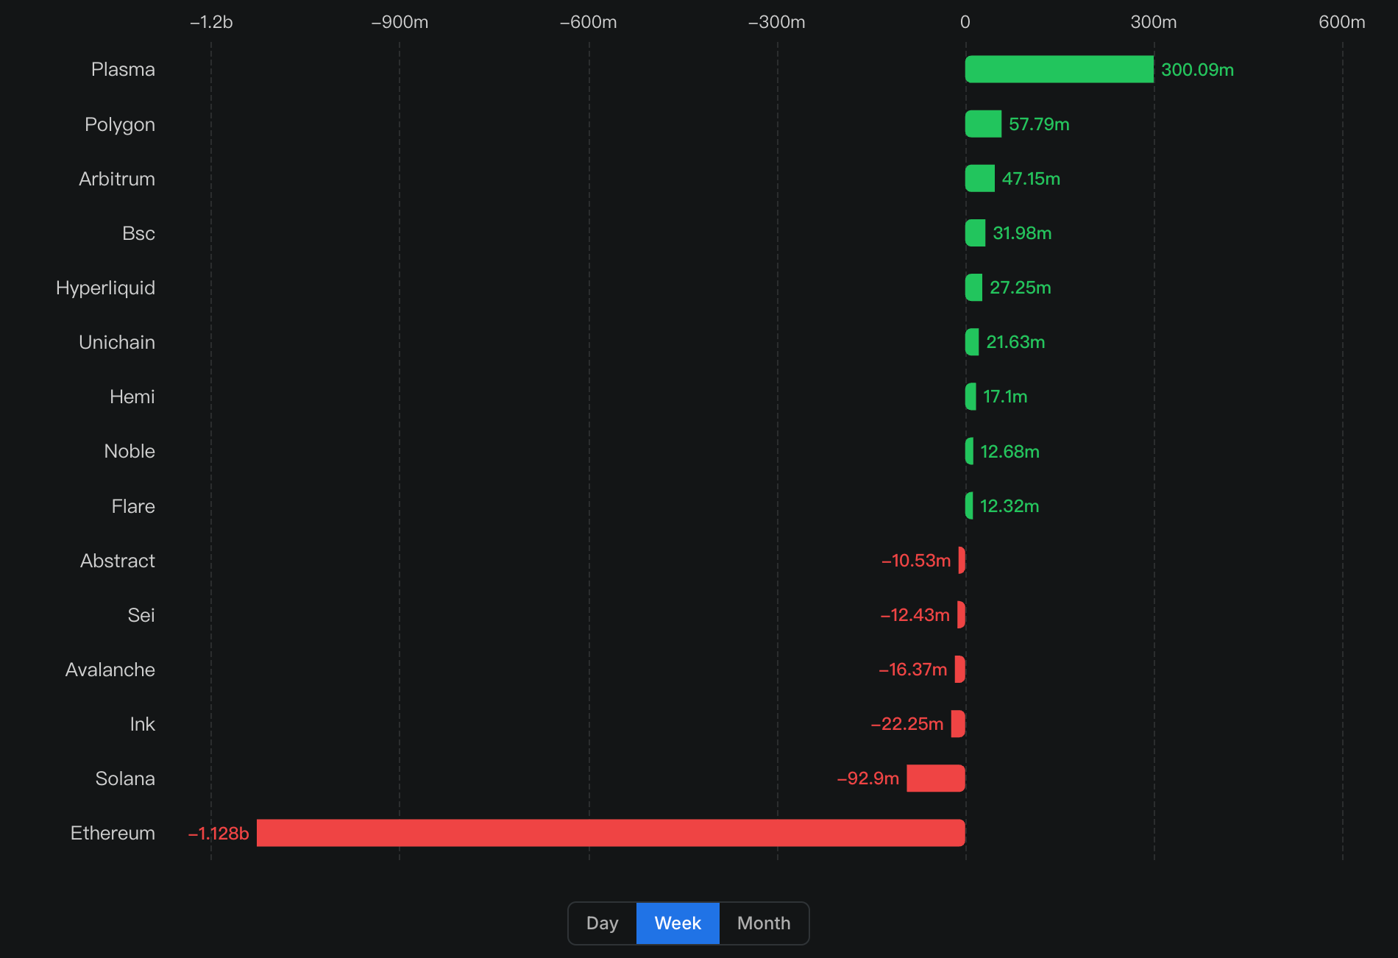Viewport: 1398px width, 958px height.
Task: Click the −300m axis tick label
Action: pos(777,22)
